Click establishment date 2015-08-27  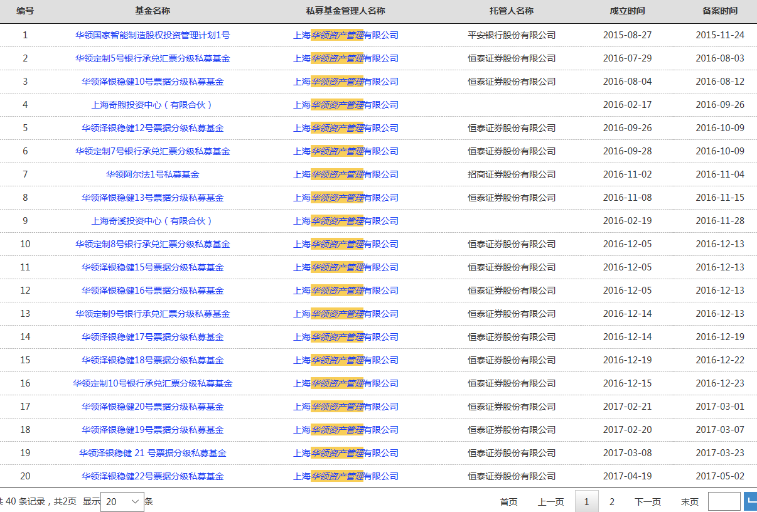[628, 35]
